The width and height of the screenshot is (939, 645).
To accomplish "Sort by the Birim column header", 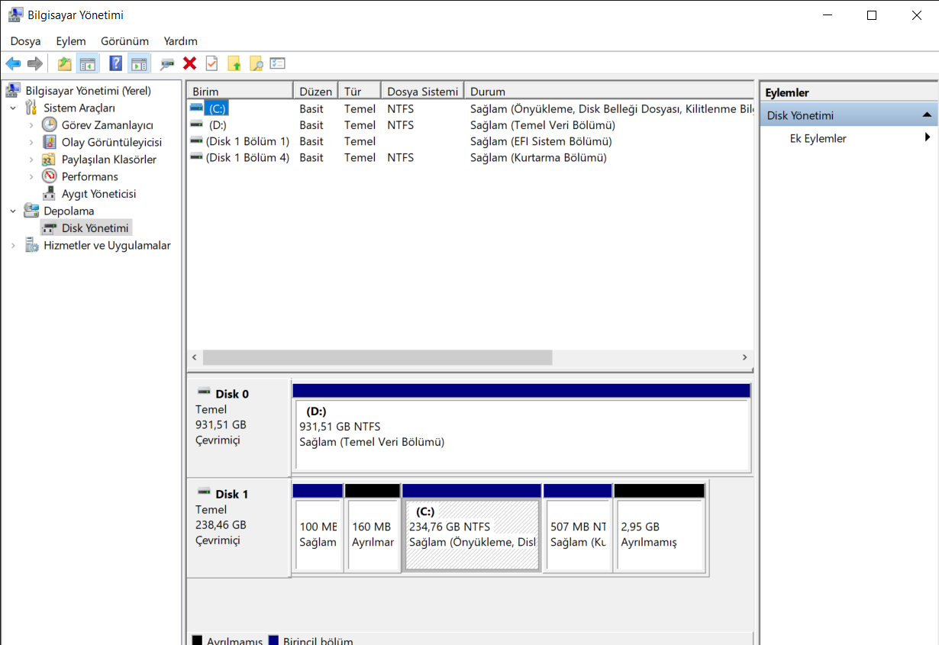I will 240,92.
